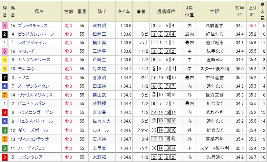Sort by タイム column header
The width and height of the screenshot is (267, 162).
tap(124, 11)
